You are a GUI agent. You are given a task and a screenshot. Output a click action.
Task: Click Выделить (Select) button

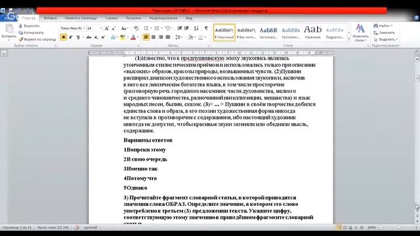(385, 39)
